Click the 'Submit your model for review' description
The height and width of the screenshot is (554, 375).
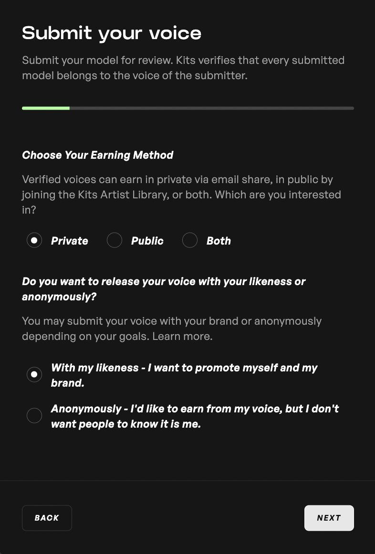point(183,68)
